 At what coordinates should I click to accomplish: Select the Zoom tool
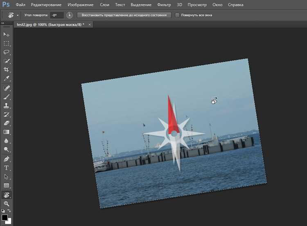pyautogui.click(x=6, y=204)
